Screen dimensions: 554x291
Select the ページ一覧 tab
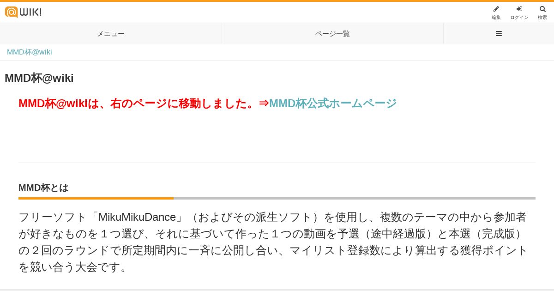point(332,34)
